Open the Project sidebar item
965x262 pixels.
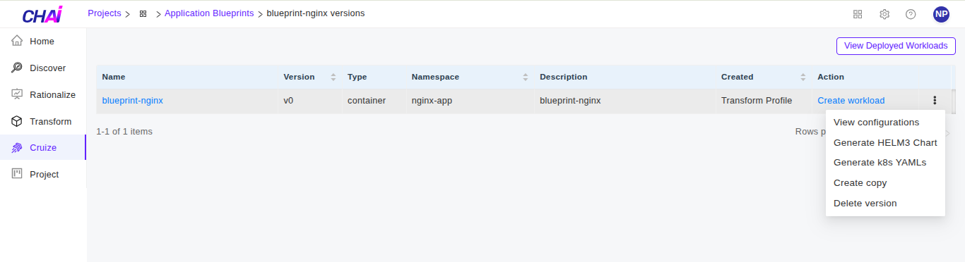click(x=42, y=175)
